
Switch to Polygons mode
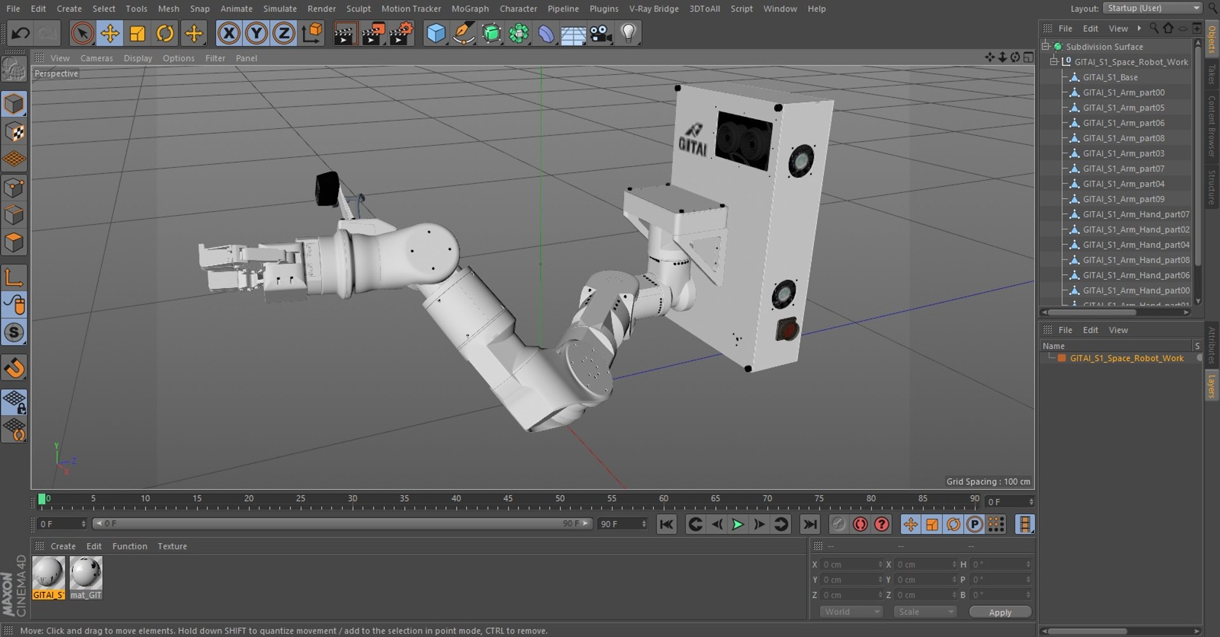pos(14,243)
